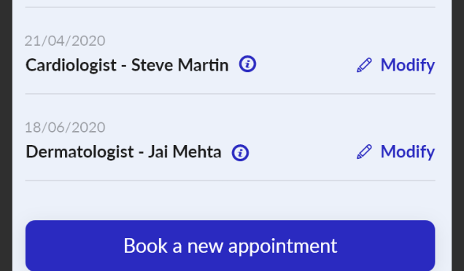Select the Dermatologist - Jai Mehta entry

[123, 152]
